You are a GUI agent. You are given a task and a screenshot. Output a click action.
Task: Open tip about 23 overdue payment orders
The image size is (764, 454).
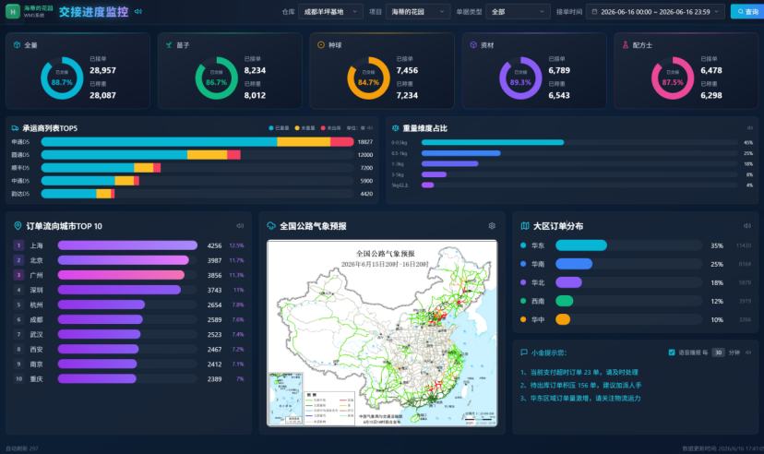(x=579, y=372)
